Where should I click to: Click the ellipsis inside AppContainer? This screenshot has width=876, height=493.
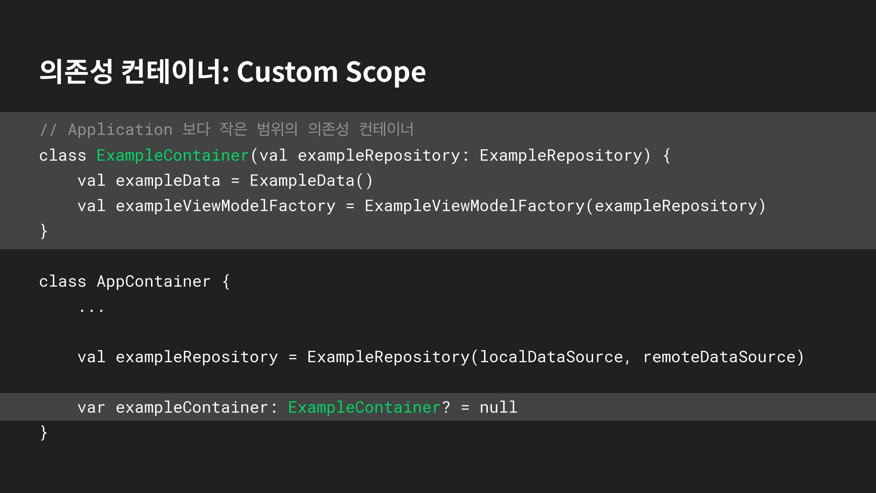(x=91, y=309)
